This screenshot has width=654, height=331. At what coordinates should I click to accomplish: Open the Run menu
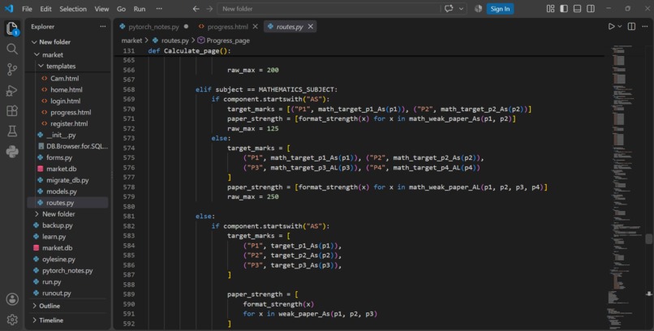click(x=140, y=9)
